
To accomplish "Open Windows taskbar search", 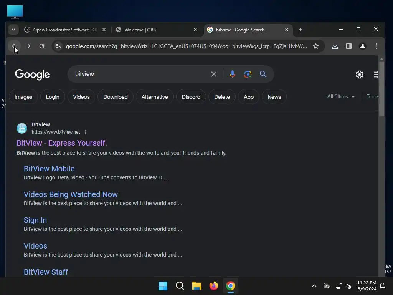I will tap(180, 286).
